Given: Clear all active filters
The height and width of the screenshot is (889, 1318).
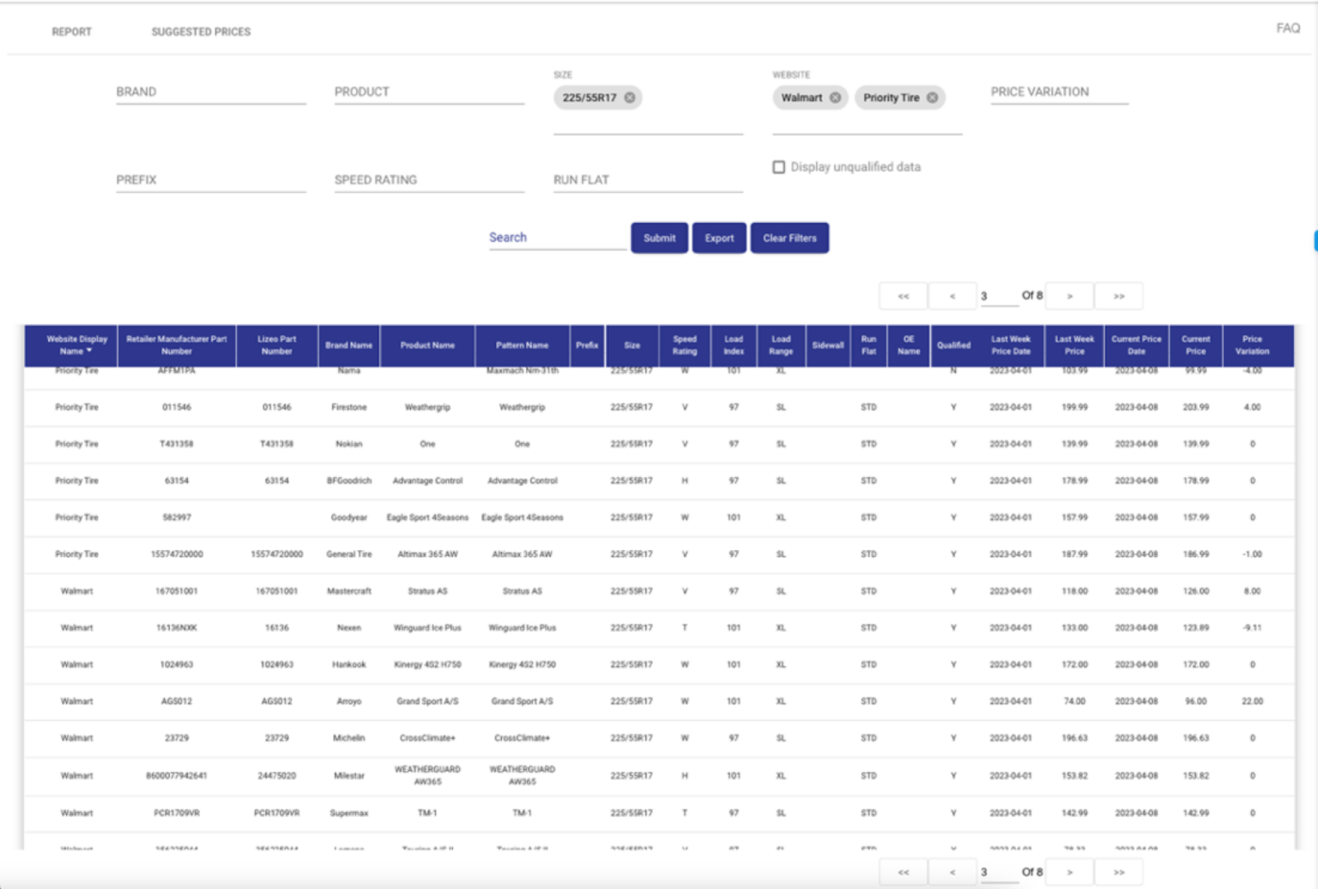Looking at the screenshot, I should [789, 238].
